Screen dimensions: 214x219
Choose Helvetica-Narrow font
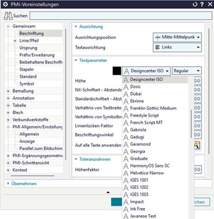click(x=155, y=173)
